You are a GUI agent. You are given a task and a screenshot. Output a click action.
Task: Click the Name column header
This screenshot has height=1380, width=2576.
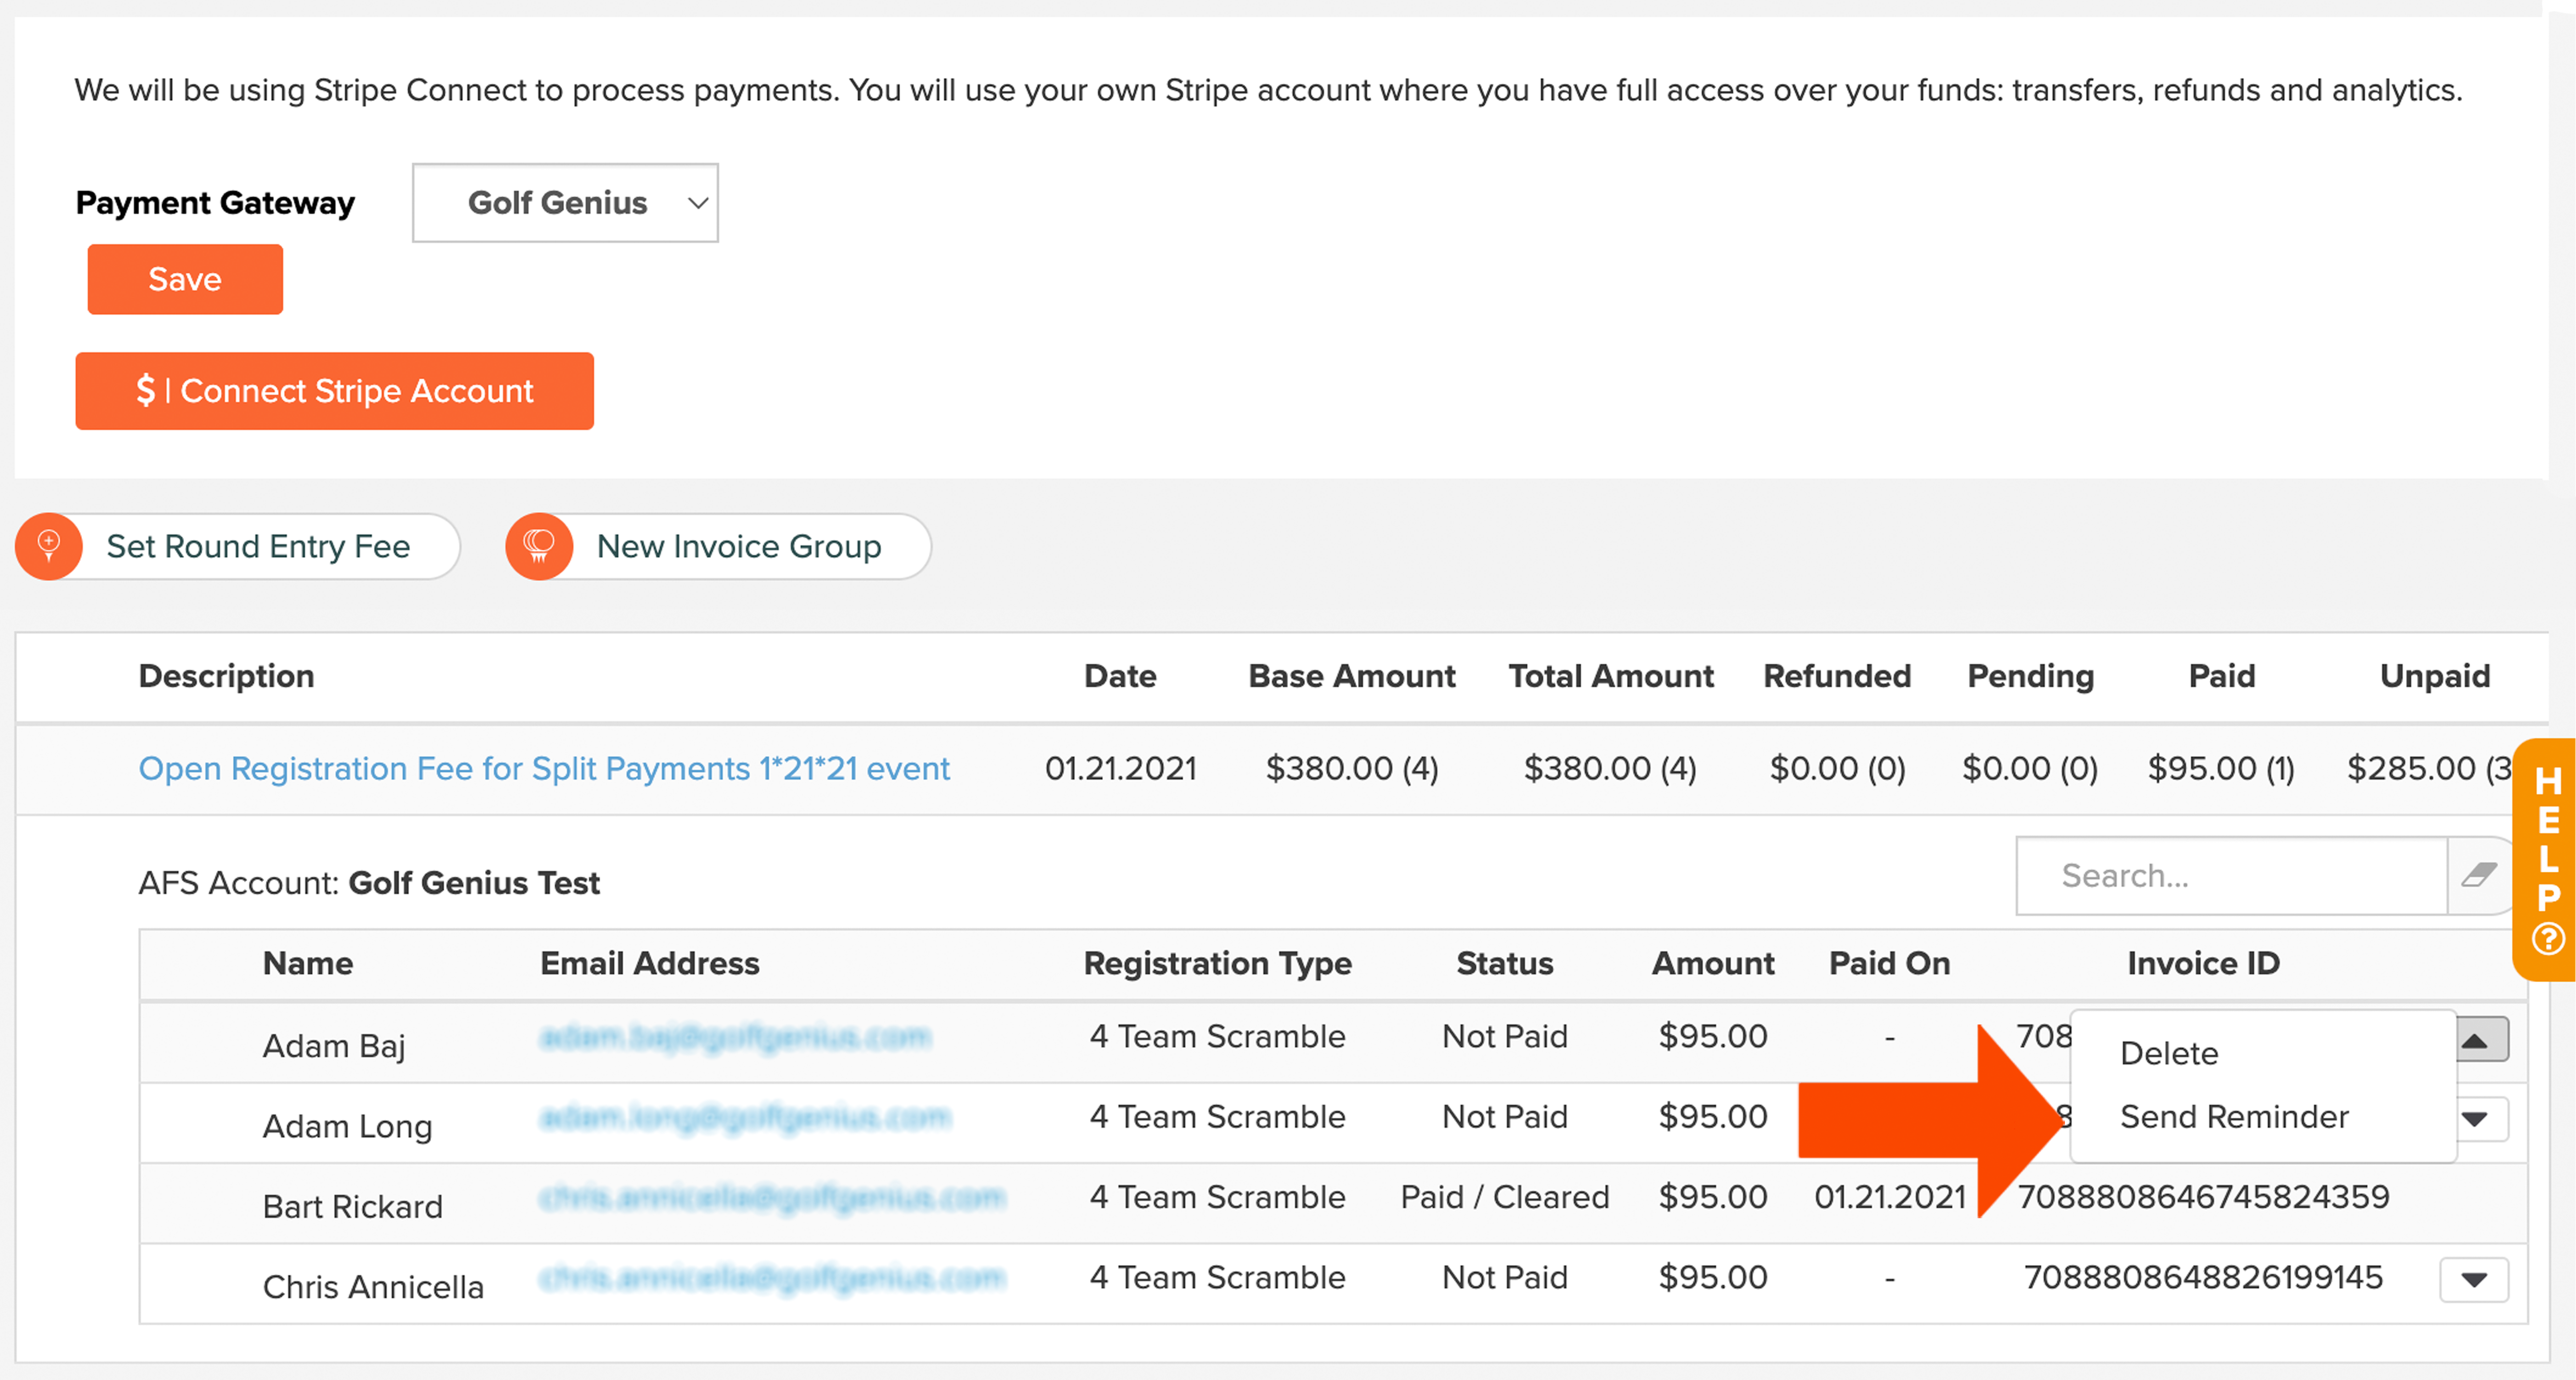click(308, 963)
